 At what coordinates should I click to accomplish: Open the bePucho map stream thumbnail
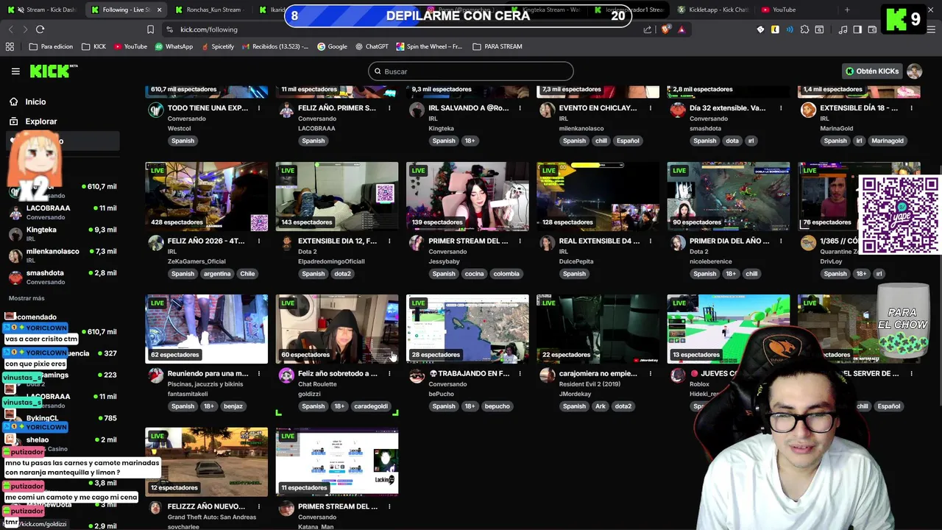(467, 329)
